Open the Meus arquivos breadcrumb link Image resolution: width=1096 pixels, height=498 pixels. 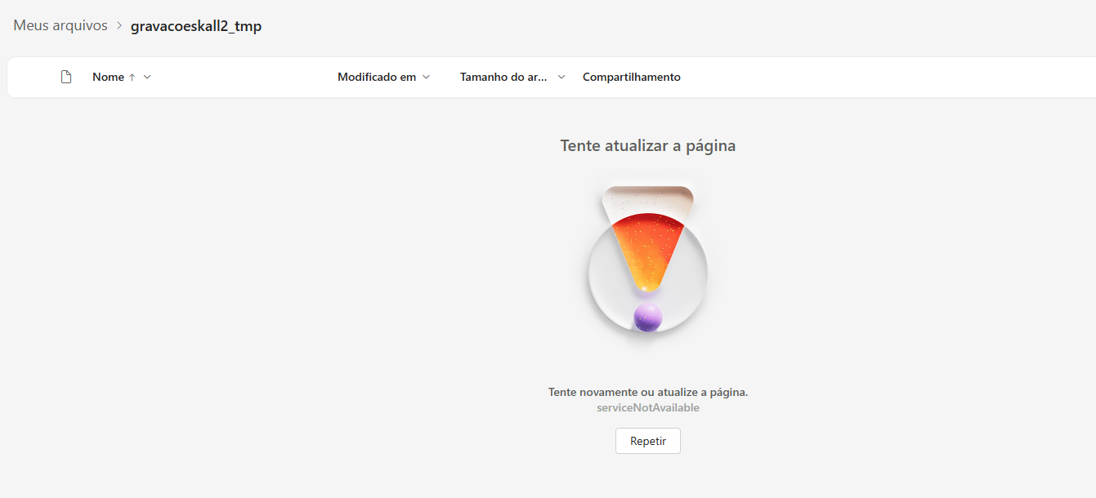(x=60, y=25)
